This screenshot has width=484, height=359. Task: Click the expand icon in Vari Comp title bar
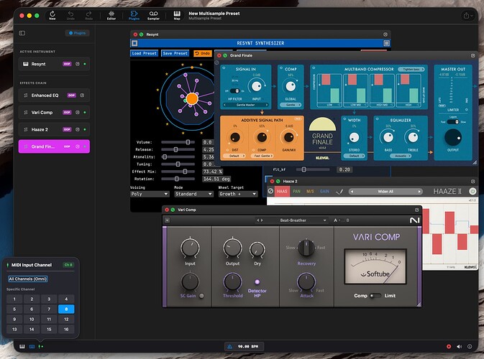click(x=416, y=210)
